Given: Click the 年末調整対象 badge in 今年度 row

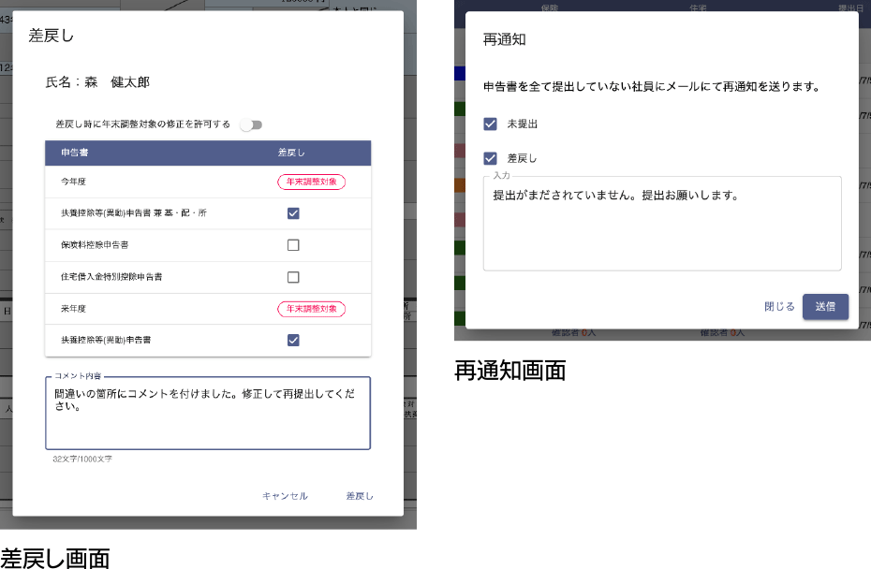Looking at the screenshot, I should coord(311,182).
